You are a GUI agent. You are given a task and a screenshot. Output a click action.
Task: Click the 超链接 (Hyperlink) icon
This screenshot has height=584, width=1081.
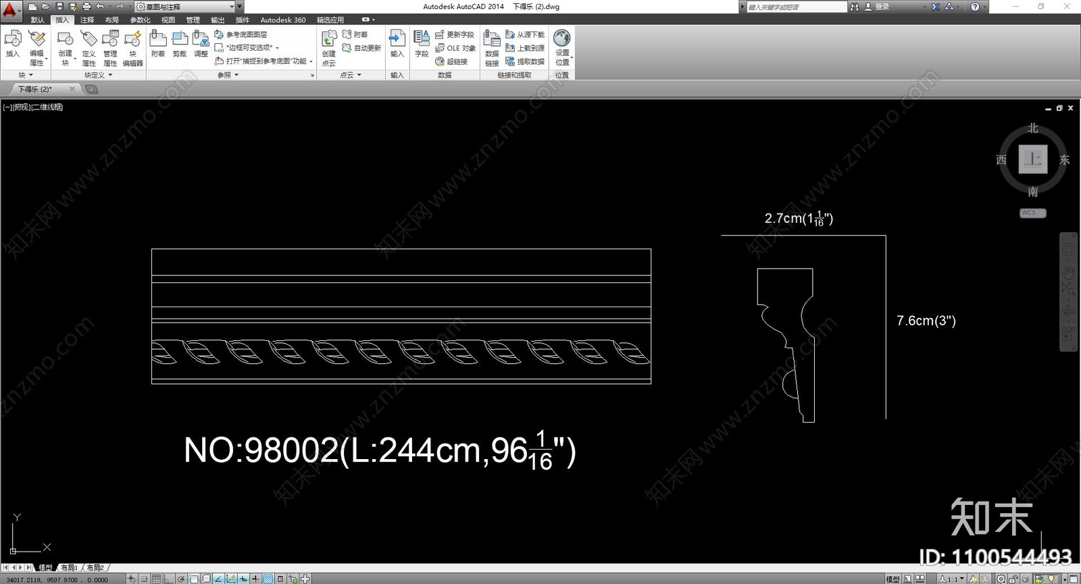click(440, 61)
